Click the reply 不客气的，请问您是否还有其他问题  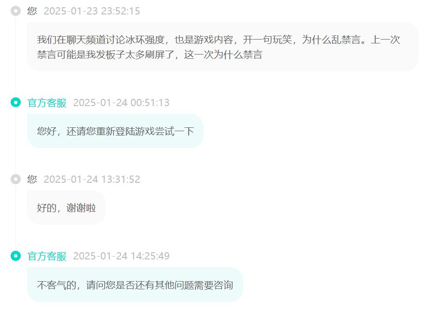click(135, 285)
